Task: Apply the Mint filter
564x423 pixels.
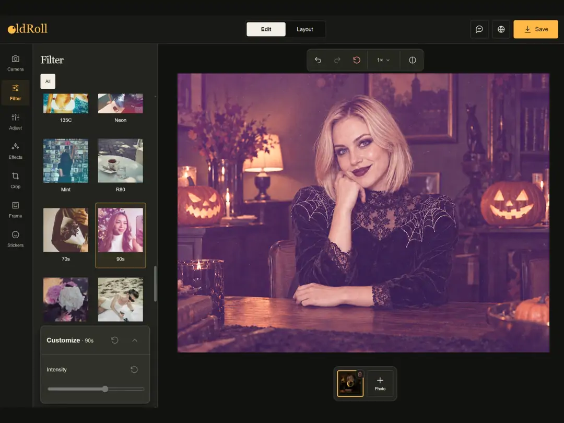Action: (x=66, y=166)
